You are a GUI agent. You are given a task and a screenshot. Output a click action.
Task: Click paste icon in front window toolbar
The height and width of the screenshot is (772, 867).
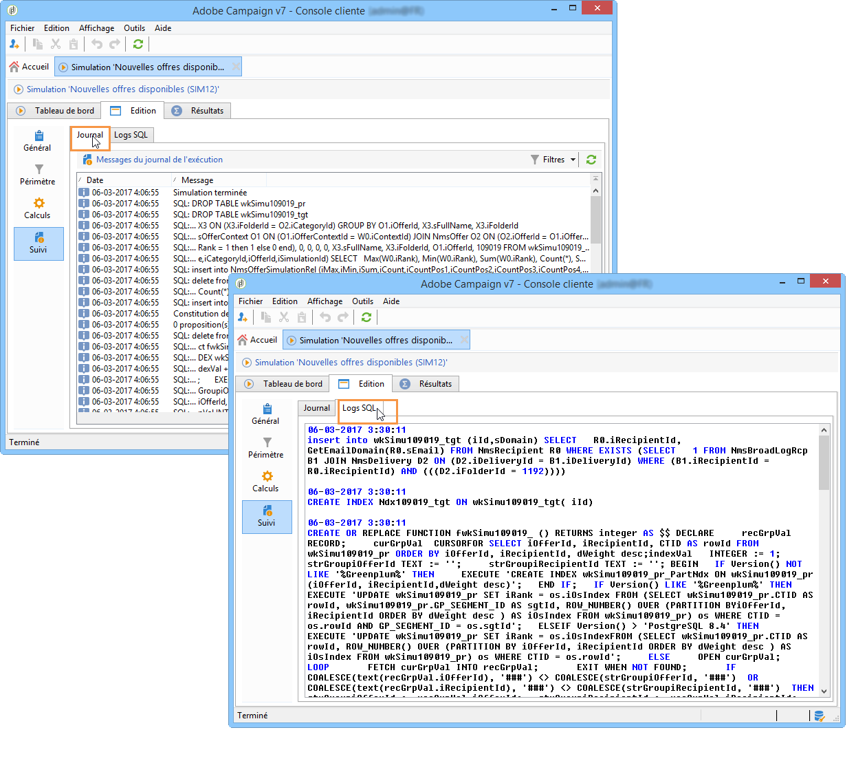click(302, 317)
